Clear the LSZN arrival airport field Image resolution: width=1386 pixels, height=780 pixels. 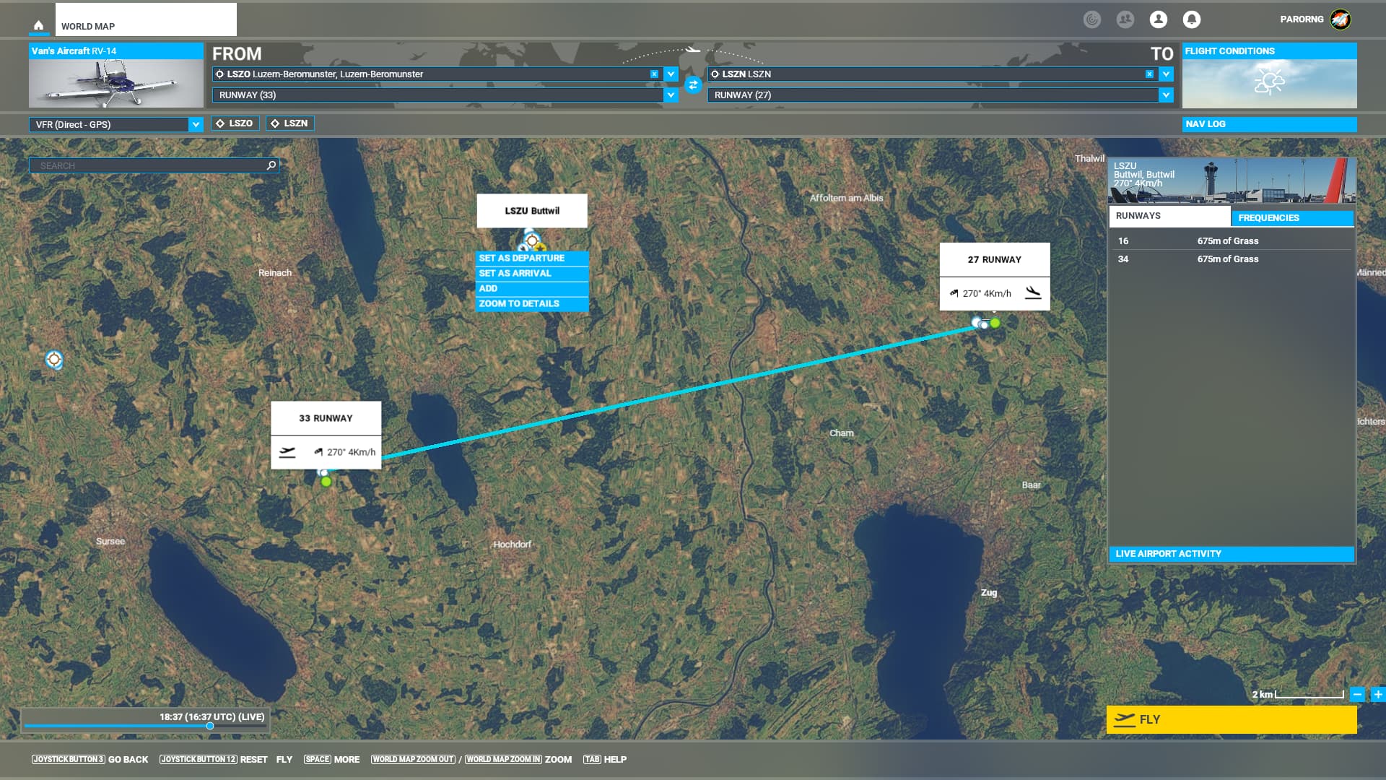pos(1149,74)
